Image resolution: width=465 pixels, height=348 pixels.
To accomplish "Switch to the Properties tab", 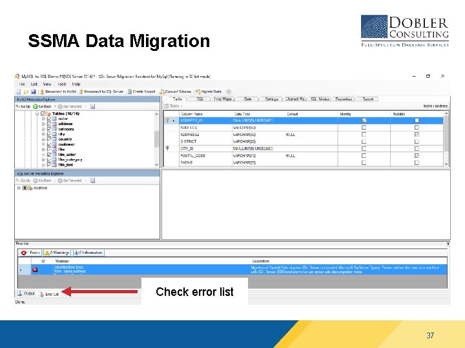I will point(344,99).
